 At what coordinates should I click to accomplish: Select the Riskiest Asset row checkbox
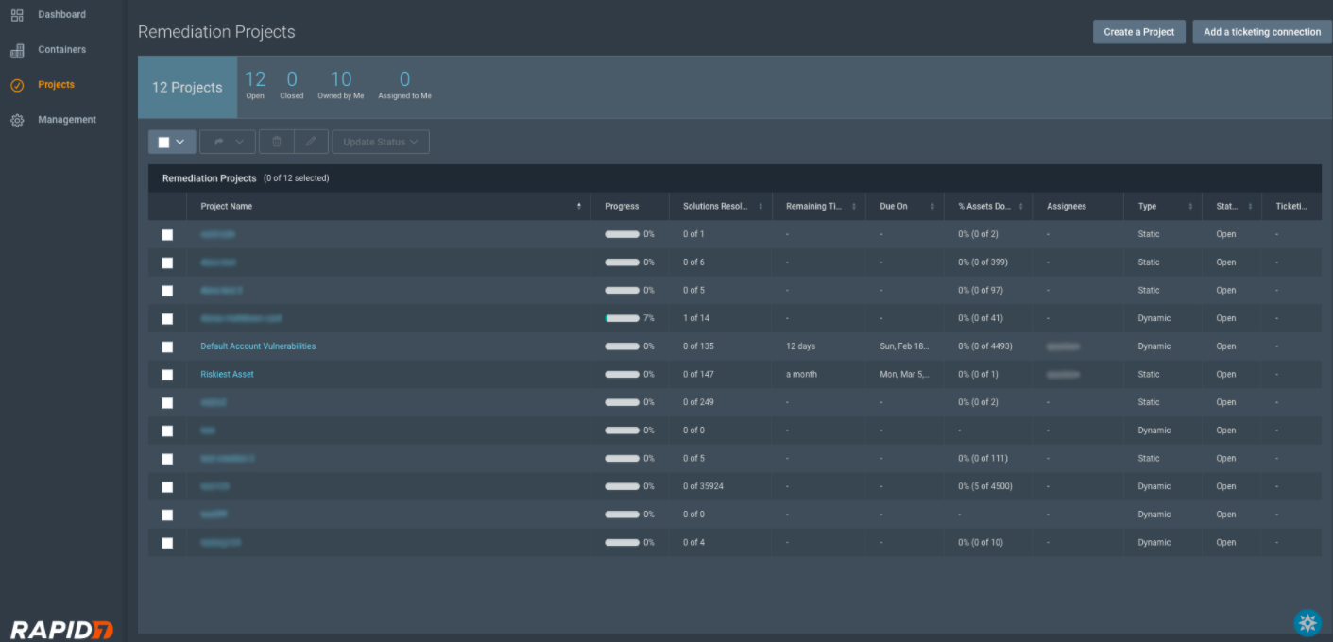tap(167, 375)
